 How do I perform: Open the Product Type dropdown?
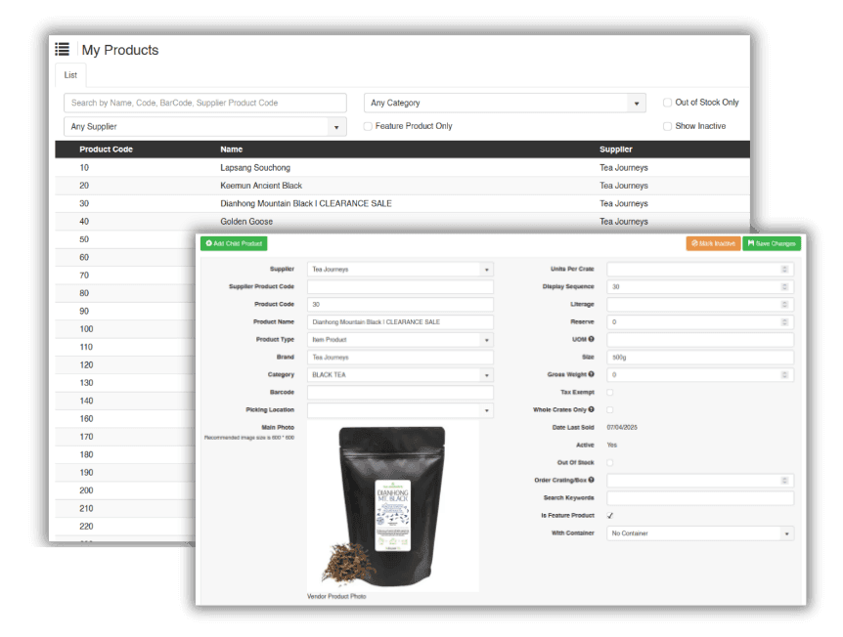click(x=400, y=339)
